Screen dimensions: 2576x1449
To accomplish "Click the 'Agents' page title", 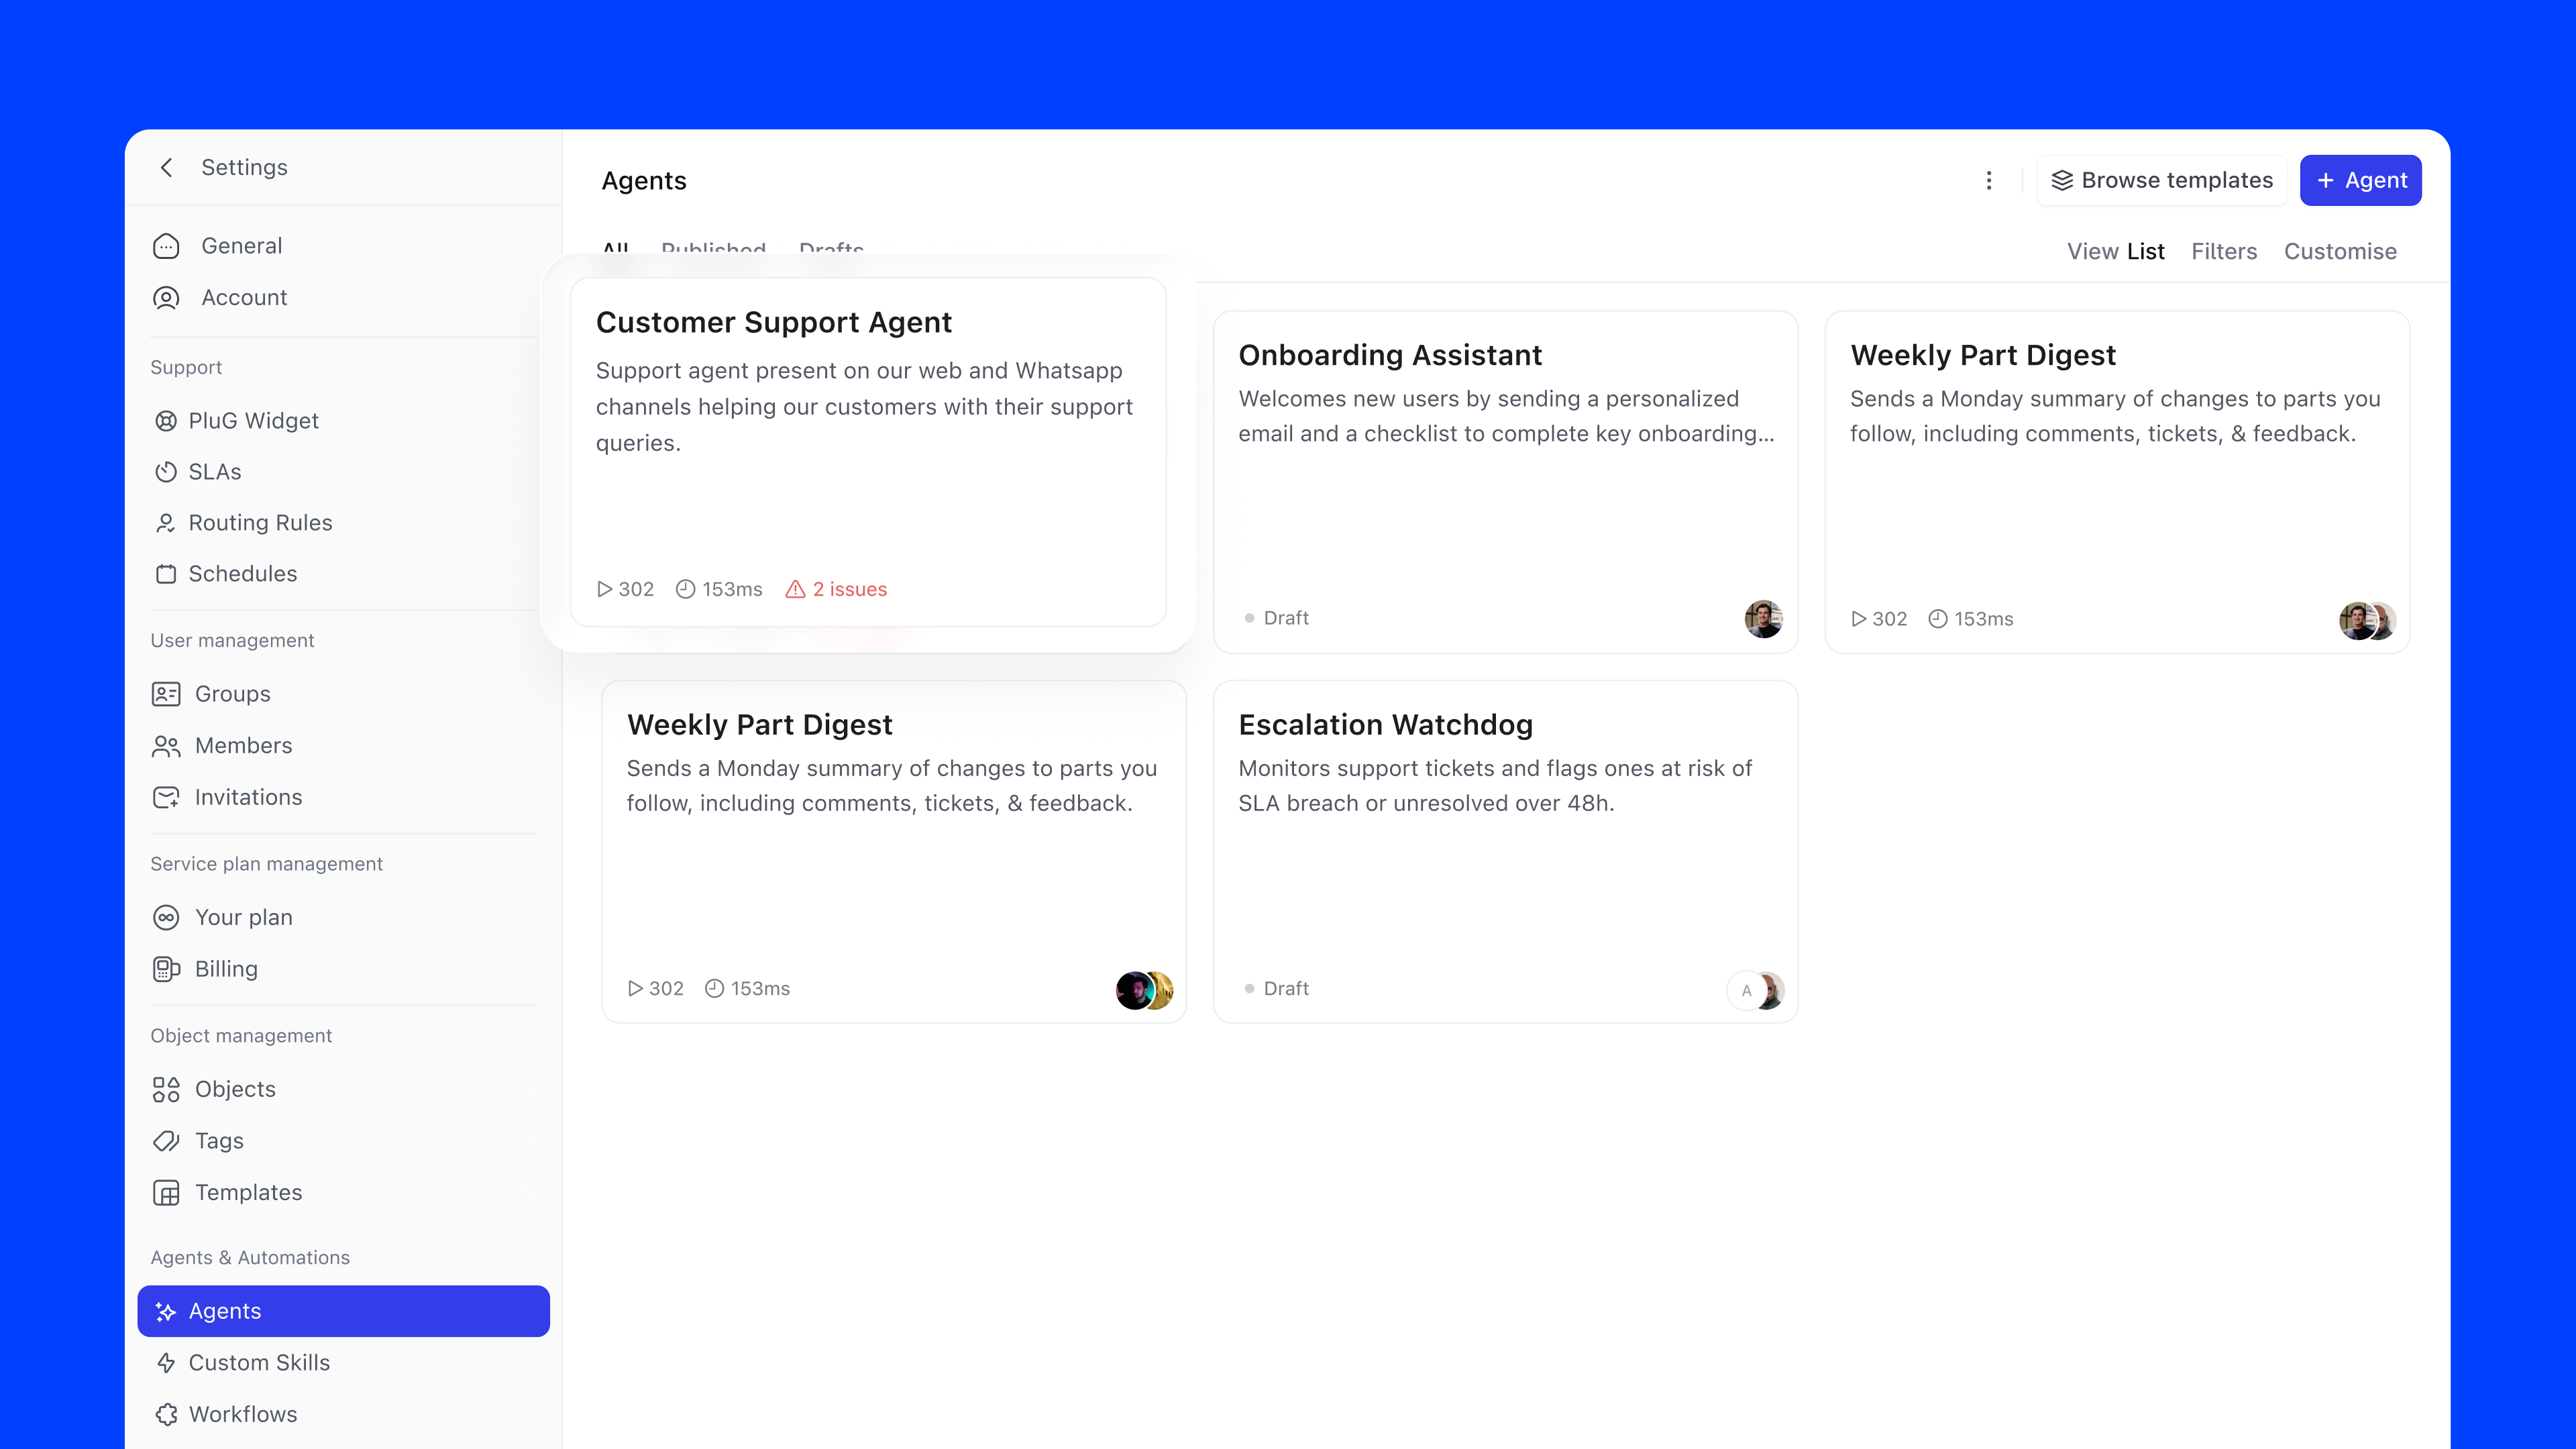I will [644, 181].
